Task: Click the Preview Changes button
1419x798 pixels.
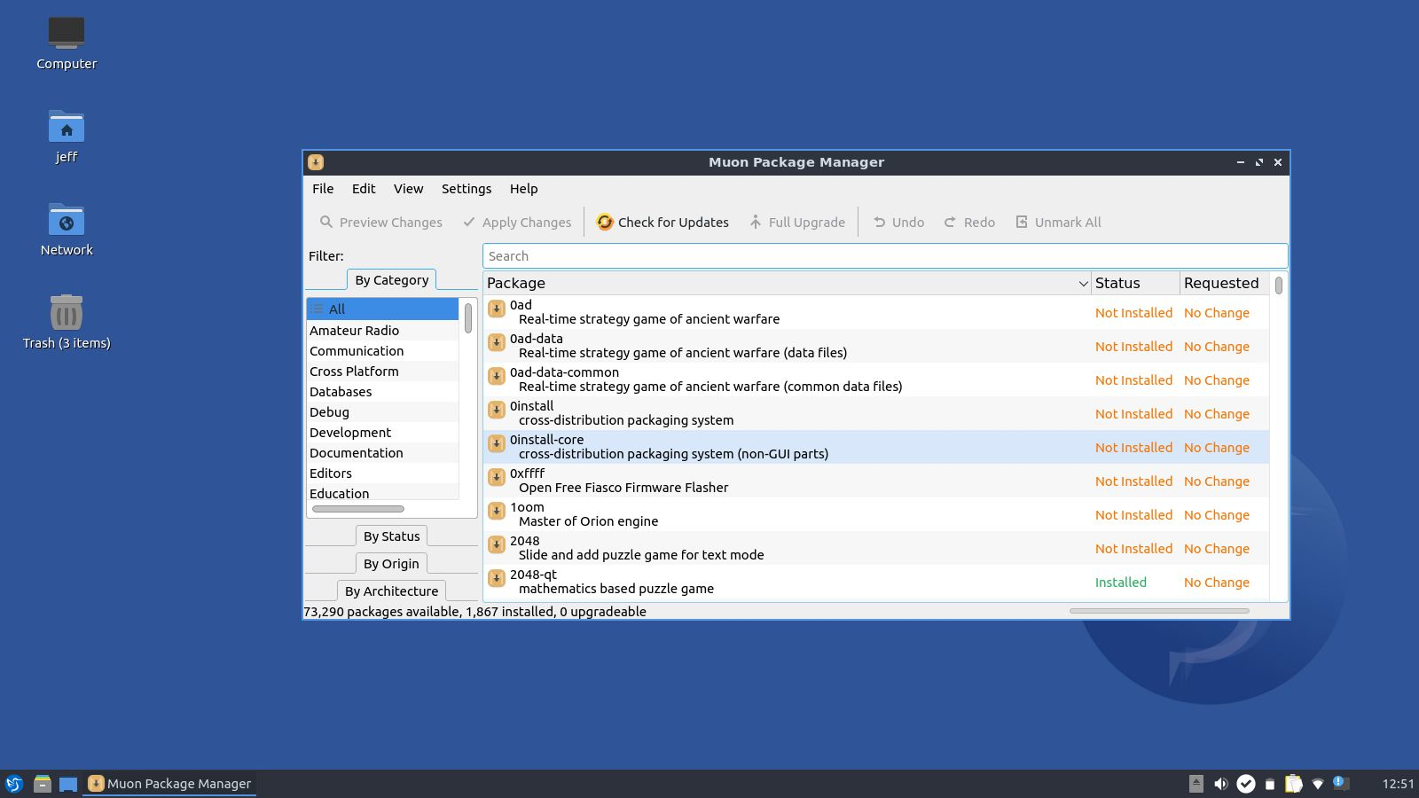Action: (x=381, y=223)
